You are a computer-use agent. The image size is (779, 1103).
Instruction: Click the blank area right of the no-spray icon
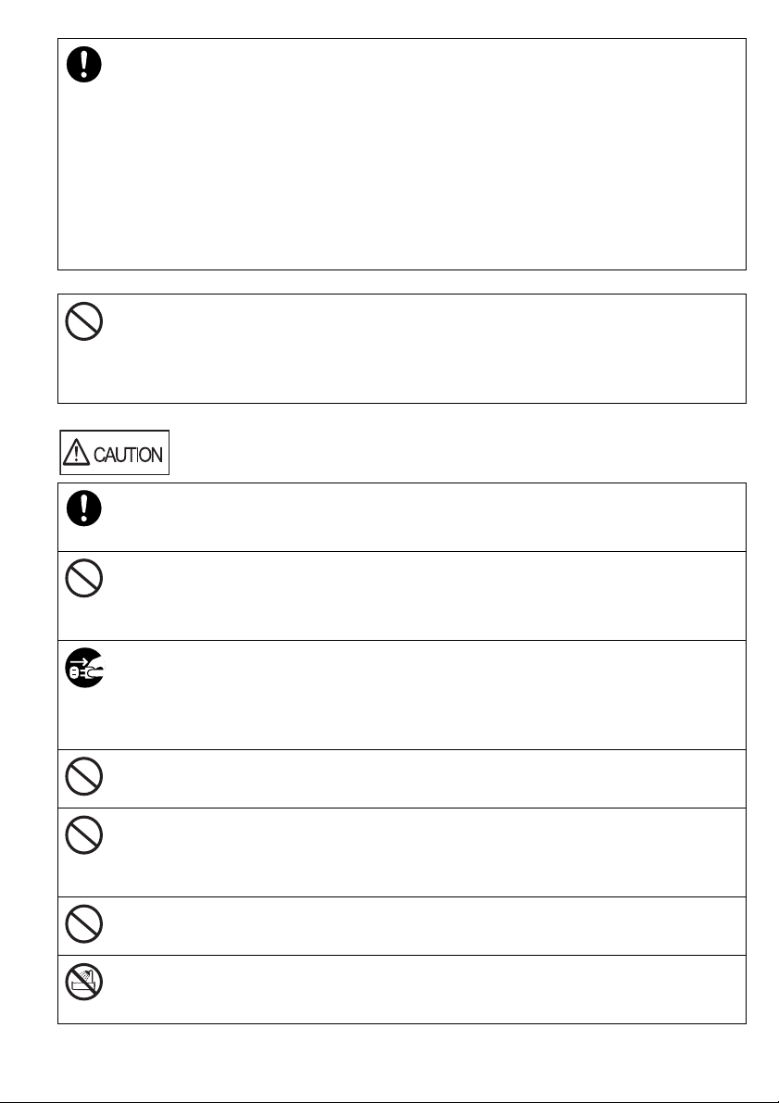pos(417,989)
